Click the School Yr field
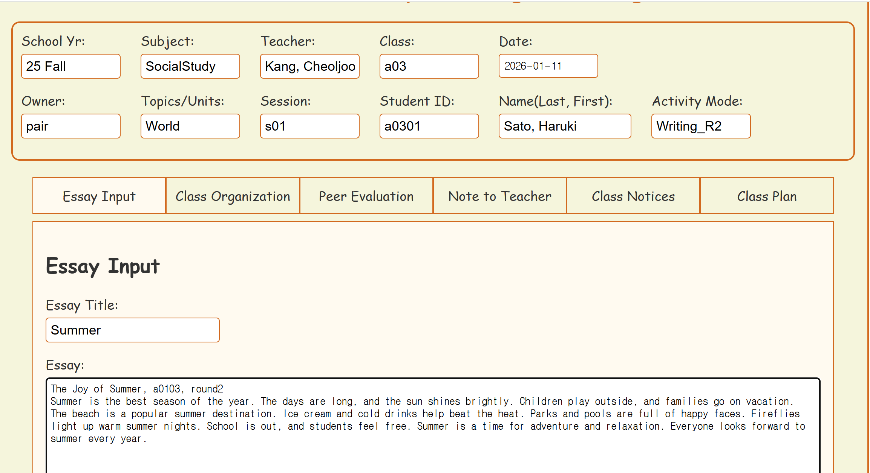This screenshot has height=473, width=870. tap(71, 66)
